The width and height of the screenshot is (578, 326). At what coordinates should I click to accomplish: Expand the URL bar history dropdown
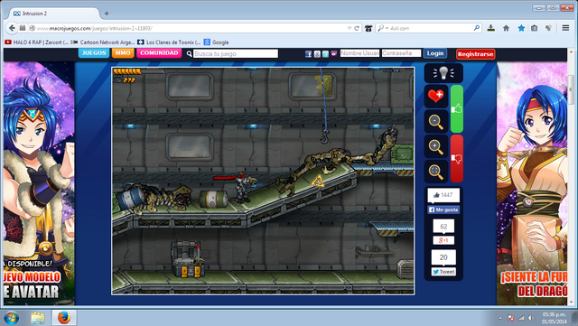pyautogui.click(x=350, y=28)
